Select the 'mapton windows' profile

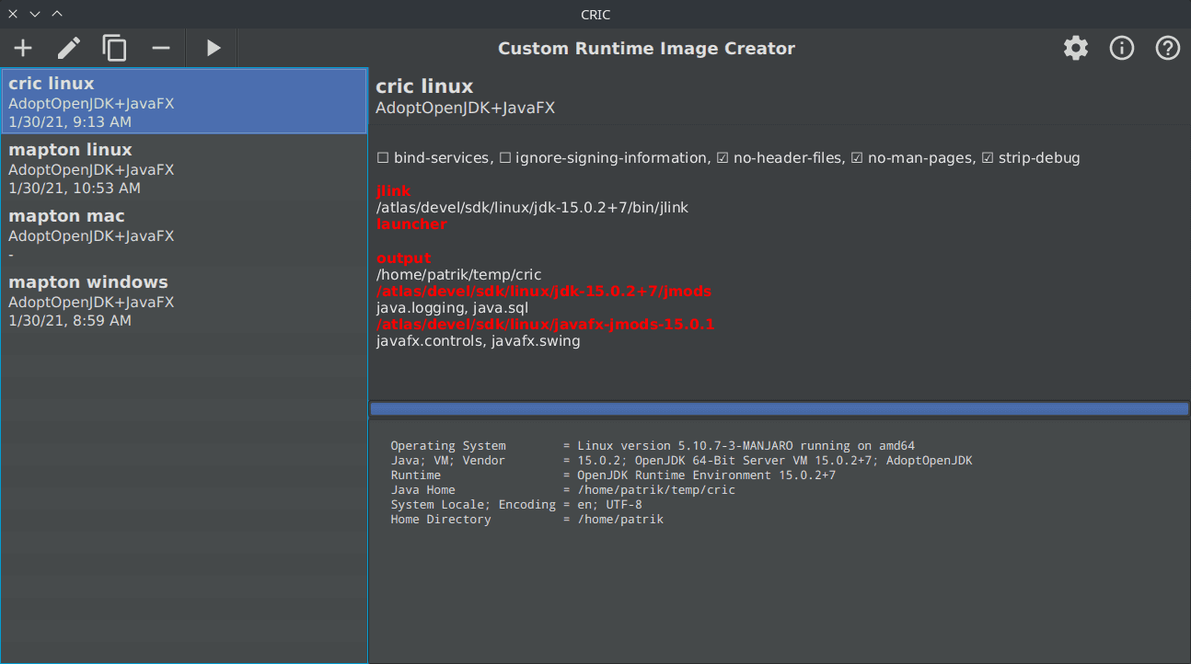point(184,300)
